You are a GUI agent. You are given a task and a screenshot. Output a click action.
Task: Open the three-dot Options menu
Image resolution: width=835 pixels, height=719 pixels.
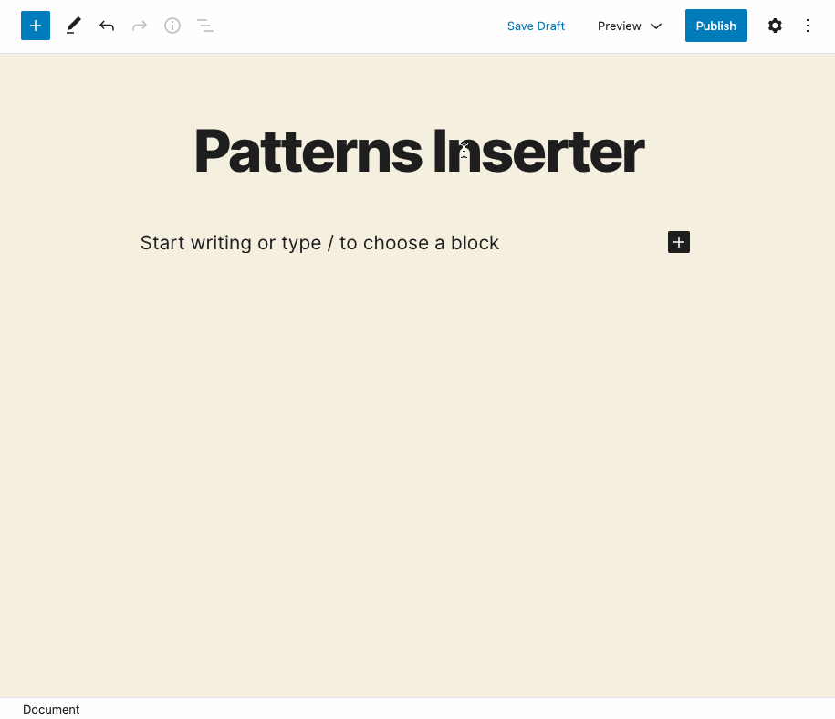coord(808,26)
